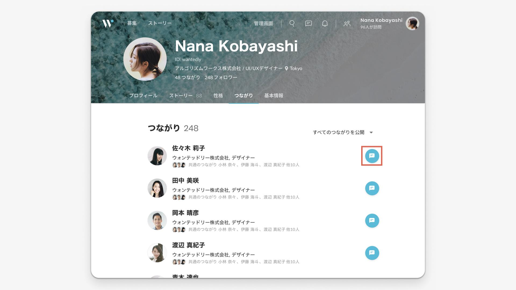Message 渡辺 真紀子 via chat button
This screenshot has width=516, height=290.
coord(372,253)
